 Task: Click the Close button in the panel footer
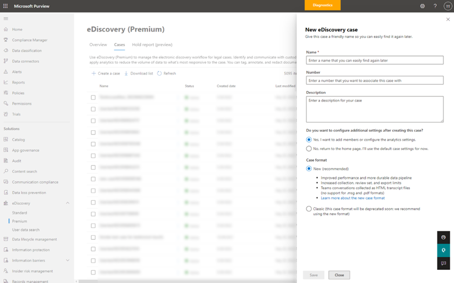(x=339, y=275)
